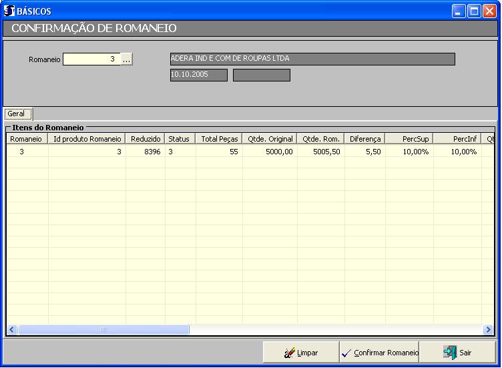
Task: Switch to the Geral tab
Action: click(x=17, y=114)
